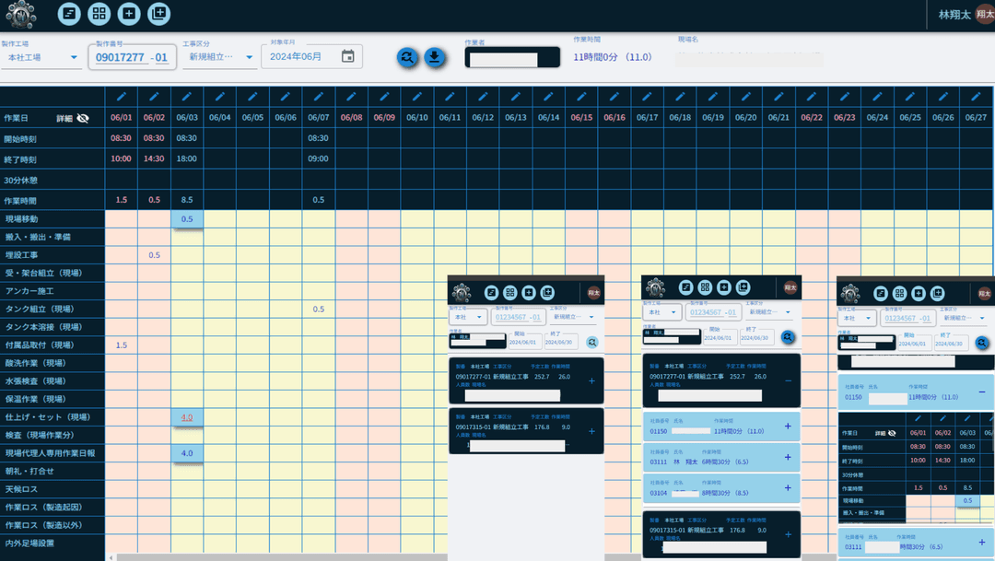Expand employee 03104 row in middle inset

(788, 488)
